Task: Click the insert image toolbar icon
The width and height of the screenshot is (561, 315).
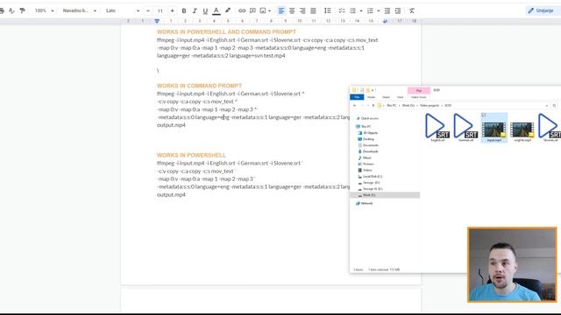Action: tap(263, 10)
